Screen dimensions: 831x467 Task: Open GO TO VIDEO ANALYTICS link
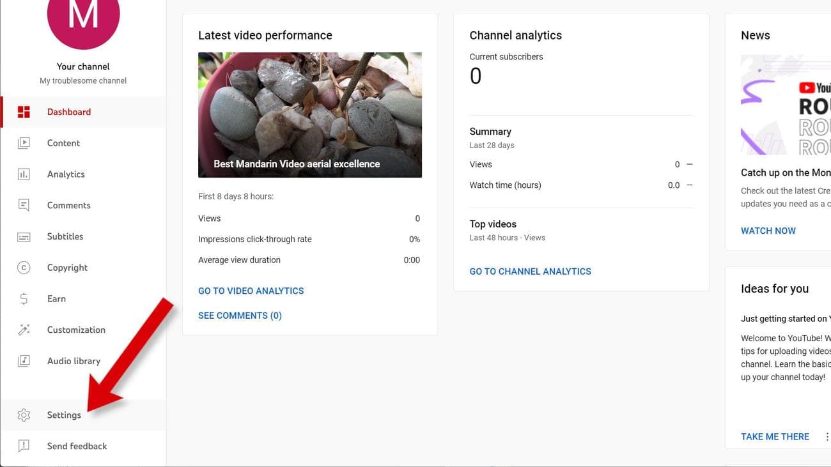[x=251, y=291]
